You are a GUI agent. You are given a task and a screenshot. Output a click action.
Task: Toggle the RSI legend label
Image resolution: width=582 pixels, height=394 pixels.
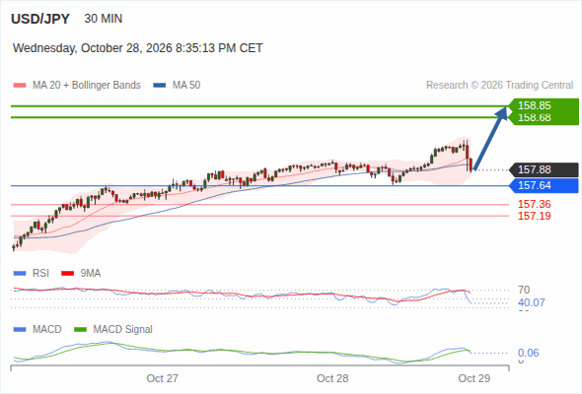click(x=40, y=274)
